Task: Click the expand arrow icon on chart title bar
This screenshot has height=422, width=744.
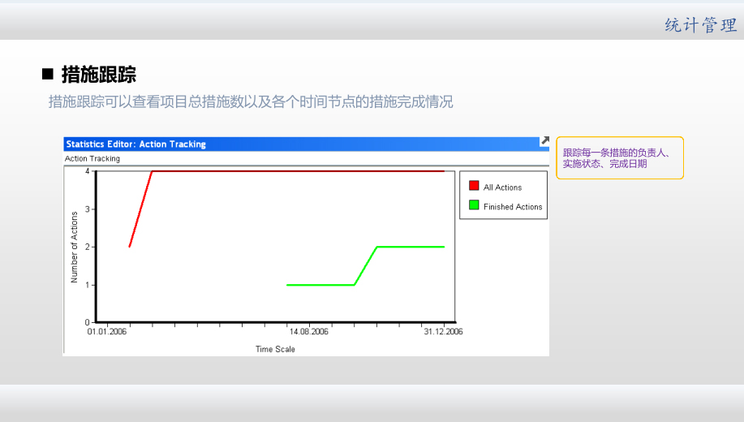Action: point(544,142)
